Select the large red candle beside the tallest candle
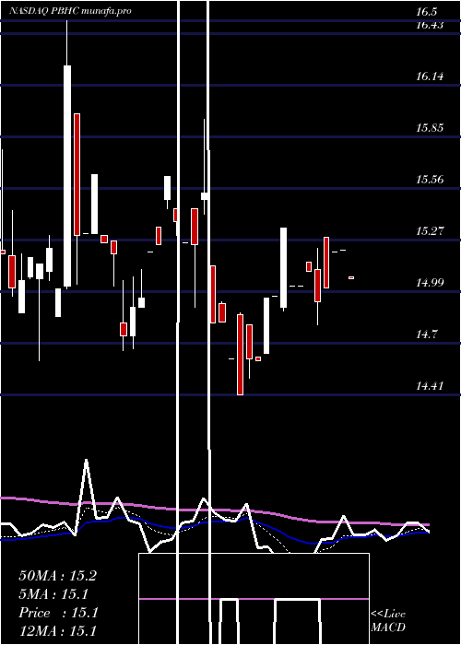This screenshot has width=461, height=645. coord(77,174)
